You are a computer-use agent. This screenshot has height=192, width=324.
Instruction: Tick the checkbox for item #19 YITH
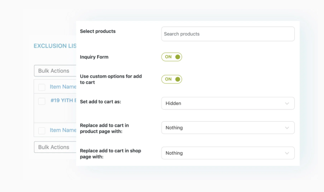click(x=42, y=101)
